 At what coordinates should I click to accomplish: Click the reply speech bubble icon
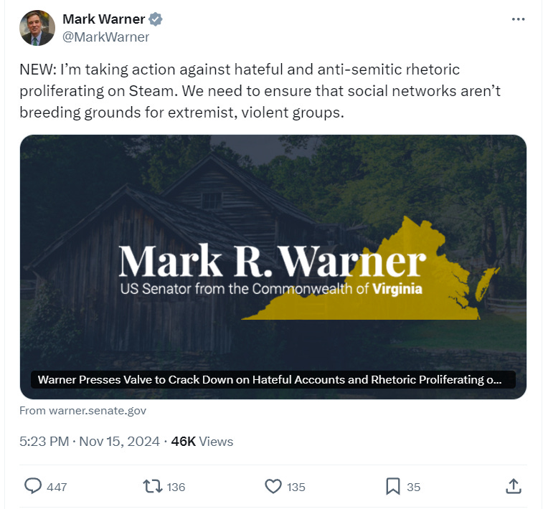(x=33, y=486)
